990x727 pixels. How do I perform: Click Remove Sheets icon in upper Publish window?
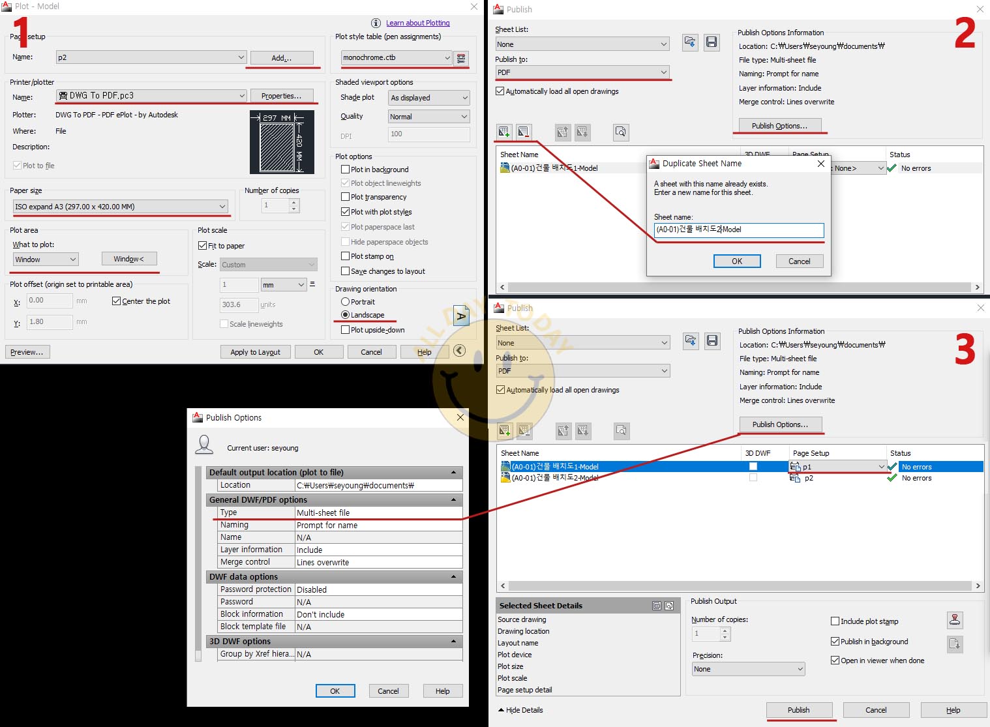pos(524,132)
